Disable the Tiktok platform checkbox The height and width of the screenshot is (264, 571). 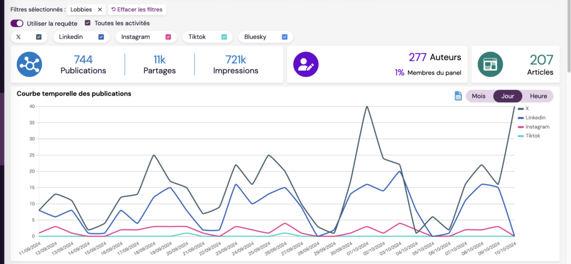click(224, 37)
